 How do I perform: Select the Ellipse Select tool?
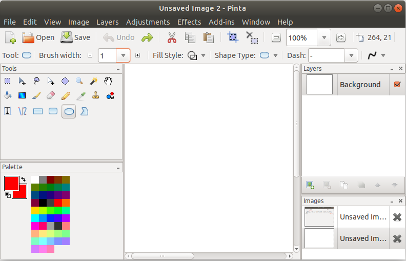(65, 81)
